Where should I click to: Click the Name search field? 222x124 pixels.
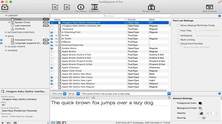[x=111, y=16]
